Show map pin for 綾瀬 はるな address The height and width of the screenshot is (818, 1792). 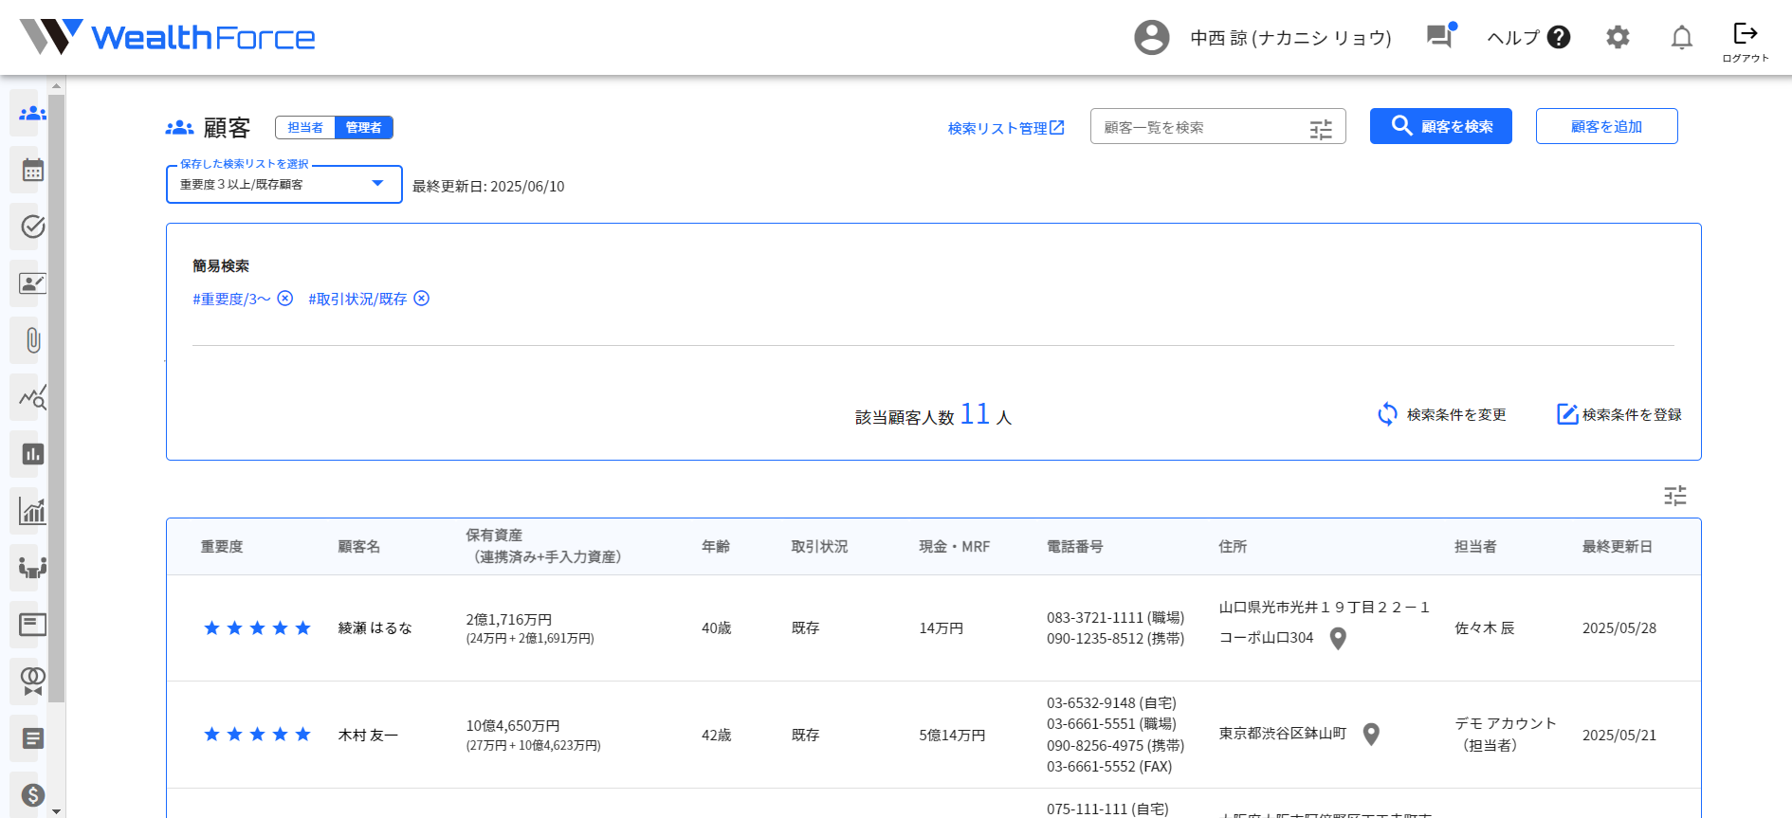(x=1338, y=639)
